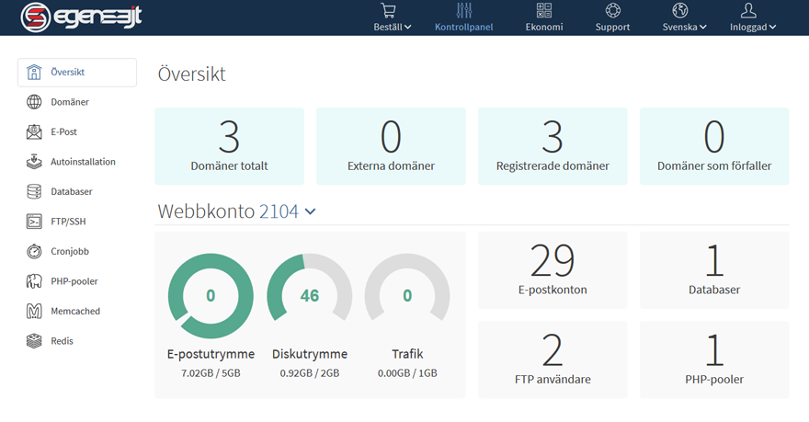The width and height of the screenshot is (809, 422).
Task: Click the stopwatch icon beside Cronjobb
Action: click(34, 251)
